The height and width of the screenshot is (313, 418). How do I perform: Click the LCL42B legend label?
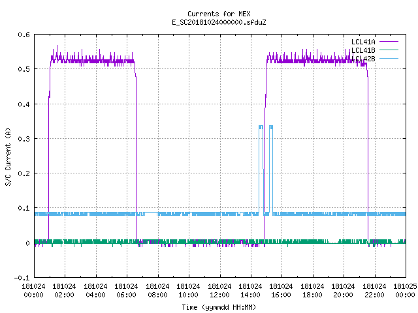tap(363, 59)
